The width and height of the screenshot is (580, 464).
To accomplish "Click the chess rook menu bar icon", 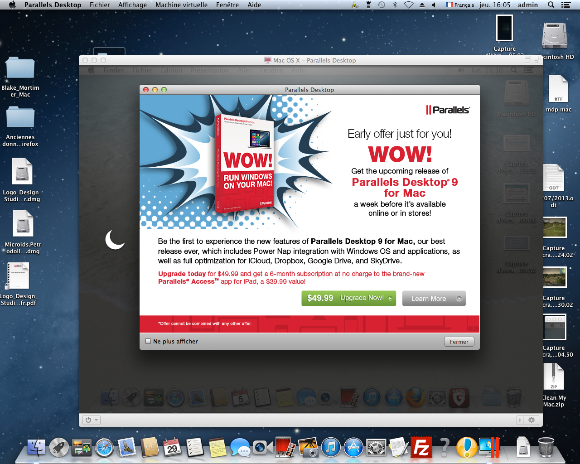I will point(368,5).
